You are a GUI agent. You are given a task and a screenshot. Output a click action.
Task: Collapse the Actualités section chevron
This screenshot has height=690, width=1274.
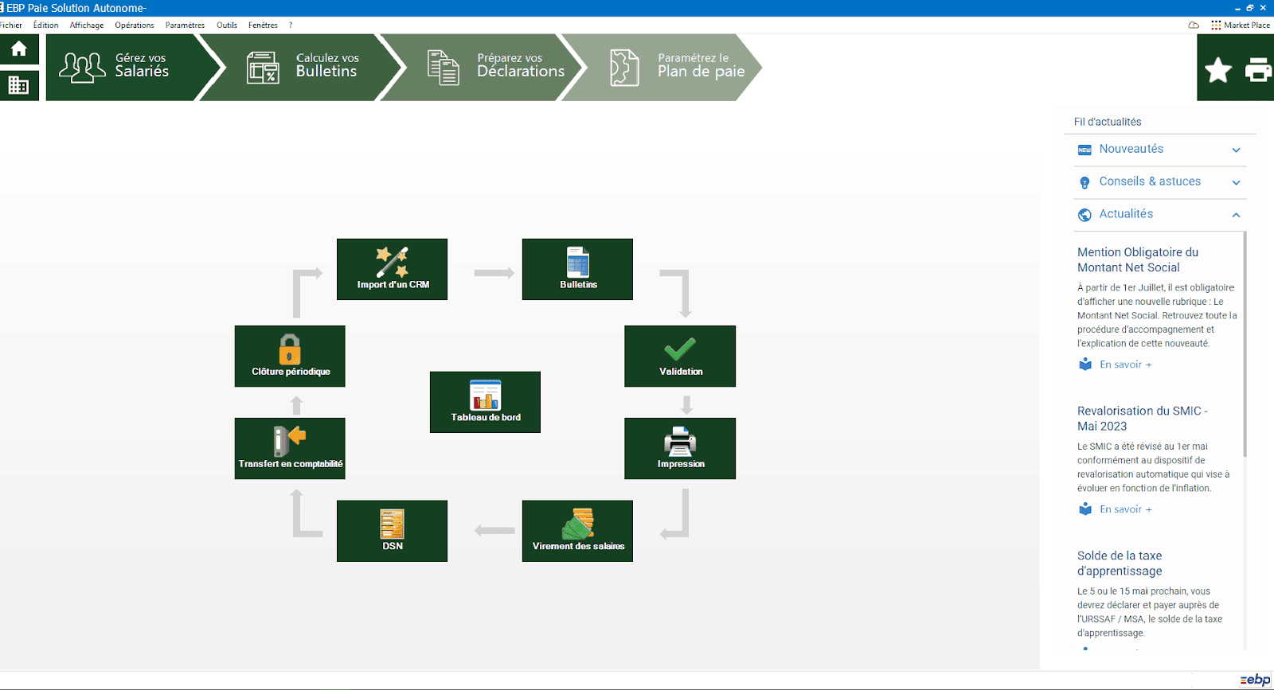[x=1236, y=215]
